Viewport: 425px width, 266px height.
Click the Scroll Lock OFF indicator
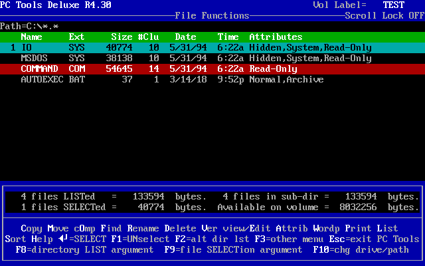[385, 15]
